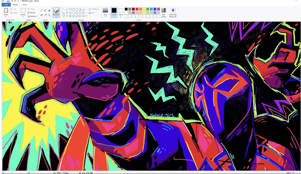Choose the Line shape
The image size is (301, 174).
pos(64,9)
